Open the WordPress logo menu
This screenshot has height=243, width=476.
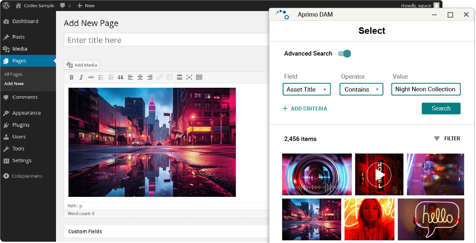click(6, 6)
